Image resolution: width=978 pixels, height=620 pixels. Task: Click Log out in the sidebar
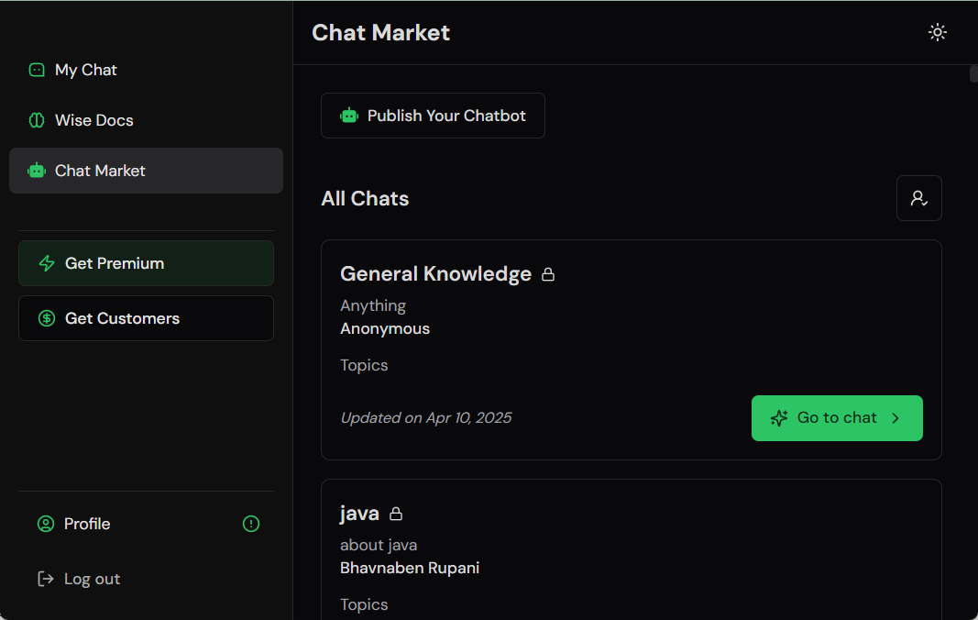tap(146, 579)
